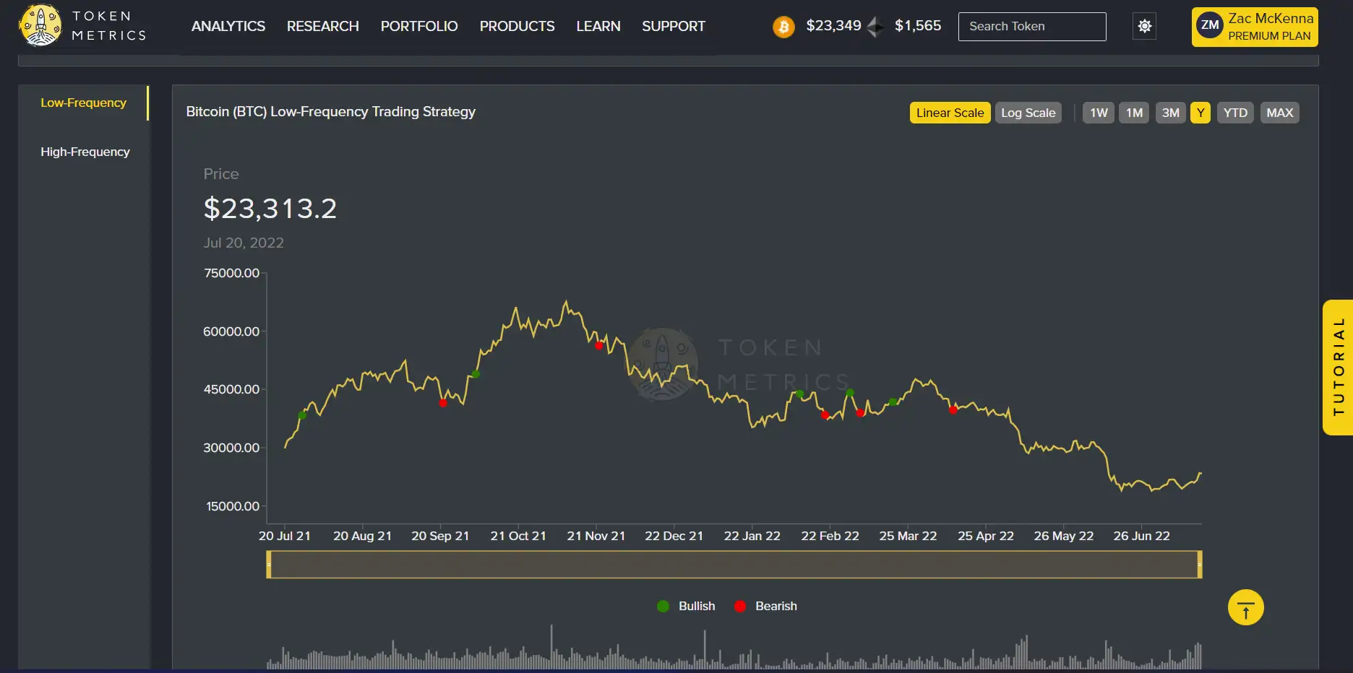Open the Analytics menu
1353x673 pixels.
228,26
